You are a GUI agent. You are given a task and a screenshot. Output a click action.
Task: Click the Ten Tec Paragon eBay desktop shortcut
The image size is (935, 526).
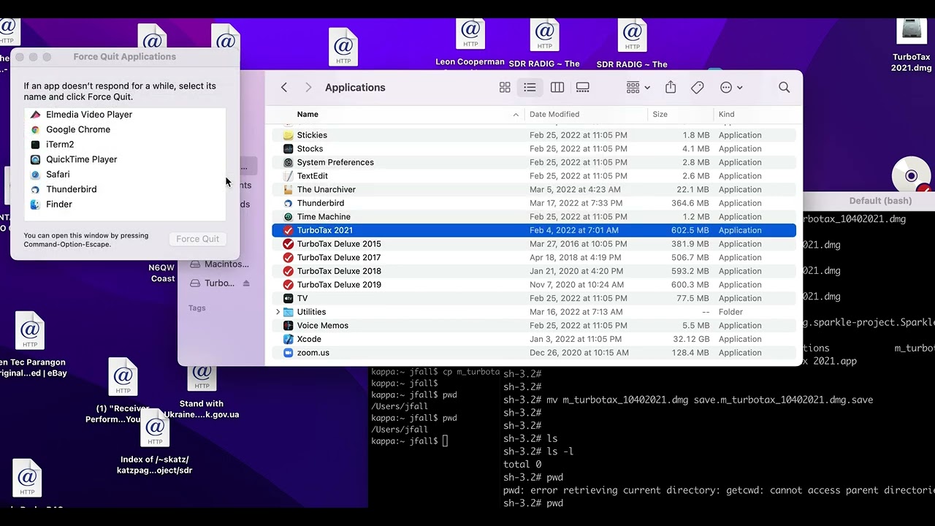(31, 346)
